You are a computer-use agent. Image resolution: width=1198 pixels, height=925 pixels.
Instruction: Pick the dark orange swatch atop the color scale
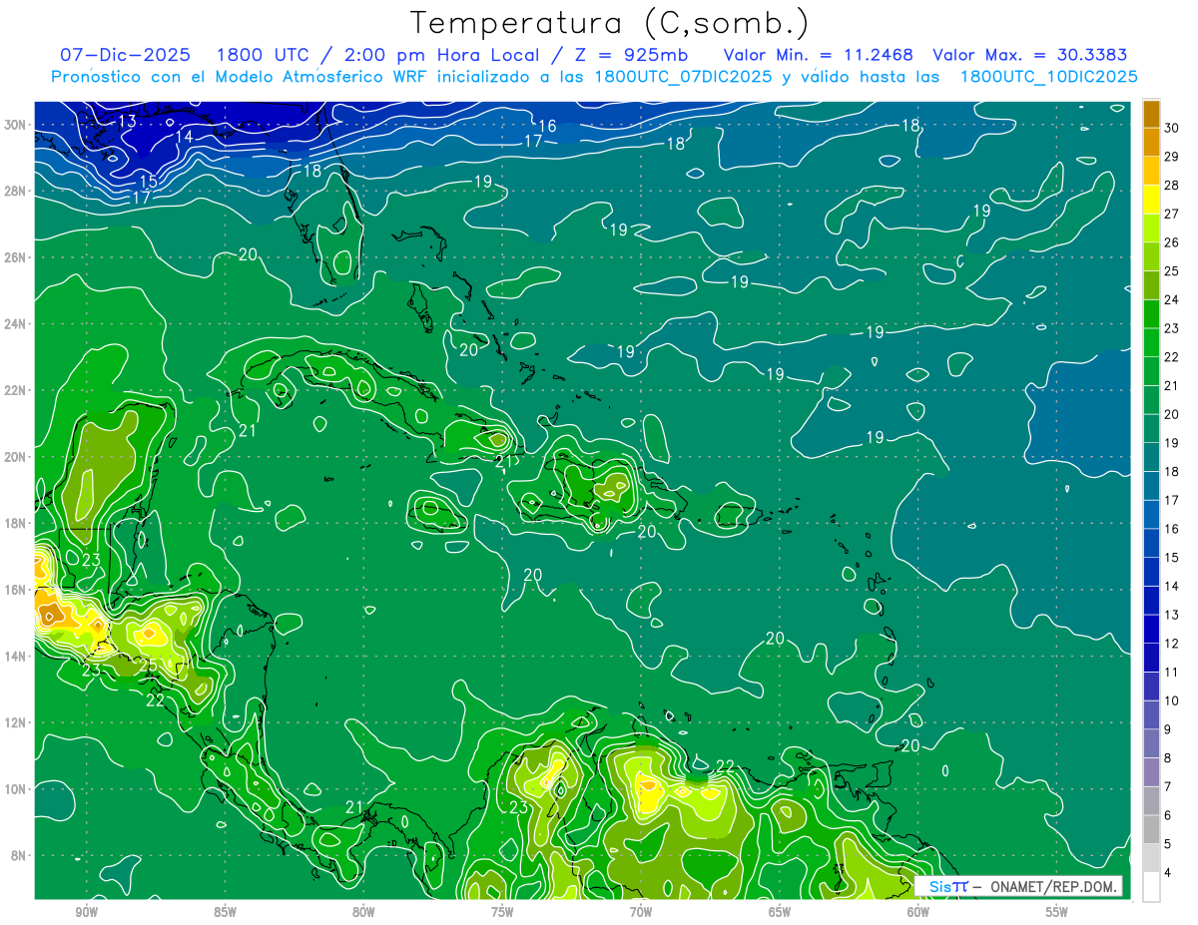coord(1152,113)
